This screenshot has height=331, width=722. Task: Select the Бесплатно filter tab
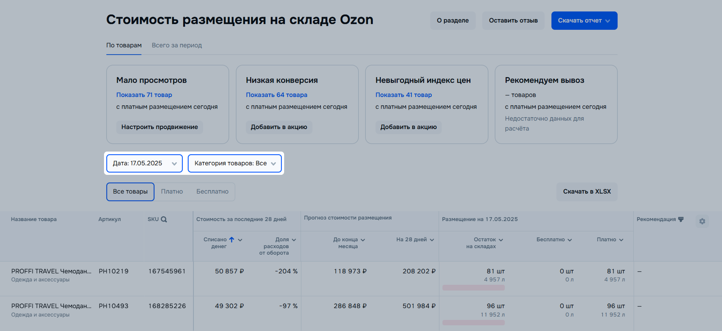[x=212, y=192]
